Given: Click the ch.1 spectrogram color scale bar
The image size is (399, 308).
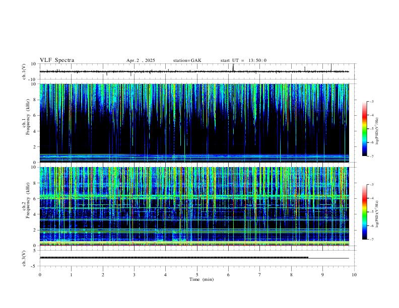Looking at the screenshot, I should tap(364, 129).
